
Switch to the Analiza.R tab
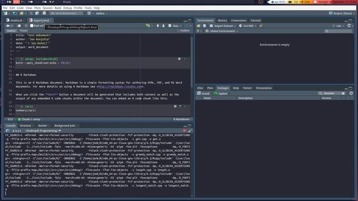[x=16, y=20]
